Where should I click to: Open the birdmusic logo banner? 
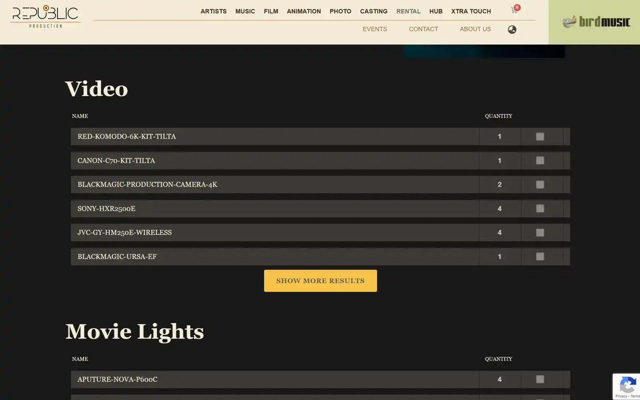click(595, 22)
